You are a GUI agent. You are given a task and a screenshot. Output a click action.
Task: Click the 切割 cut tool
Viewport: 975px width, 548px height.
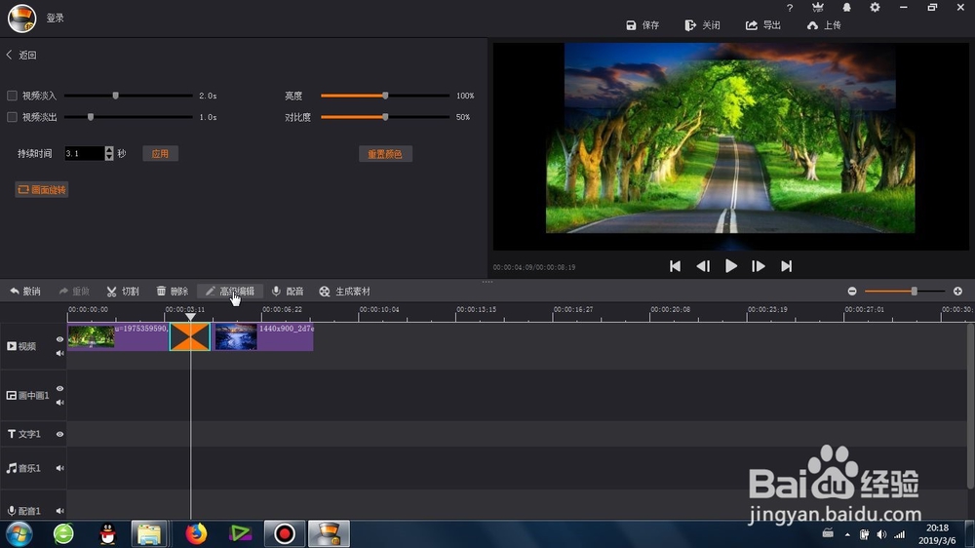click(123, 292)
